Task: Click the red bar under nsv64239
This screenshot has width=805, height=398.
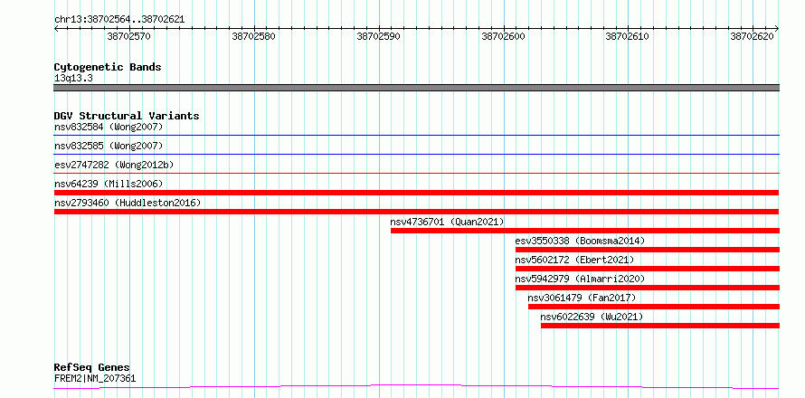Action: point(416,193)
